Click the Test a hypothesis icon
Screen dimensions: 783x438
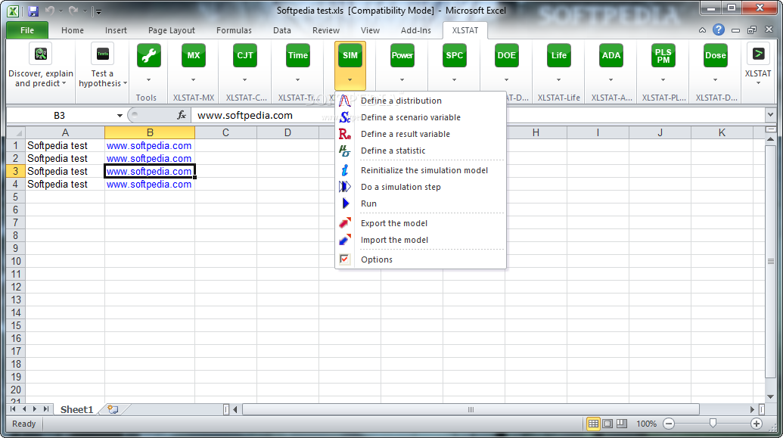(102, 54)
